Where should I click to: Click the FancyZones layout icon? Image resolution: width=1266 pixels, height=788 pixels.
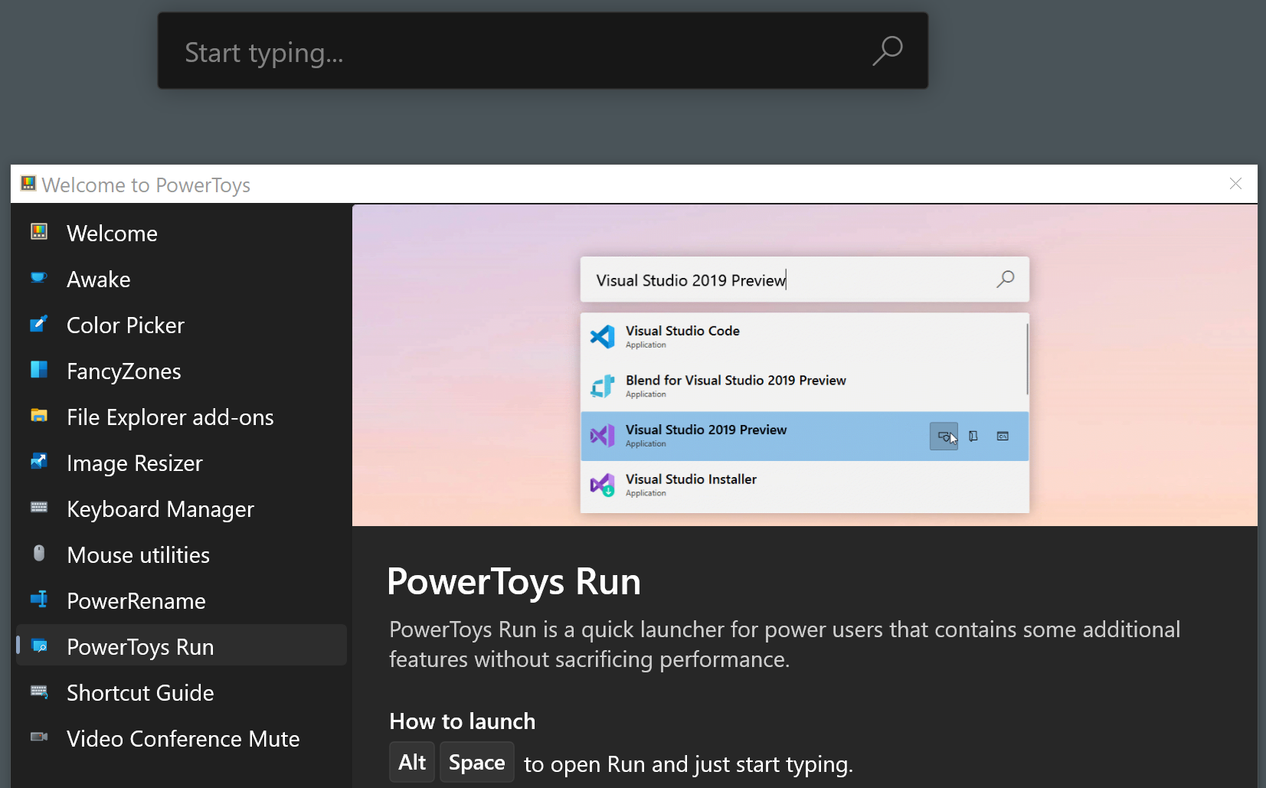click(x=39, y=370)
